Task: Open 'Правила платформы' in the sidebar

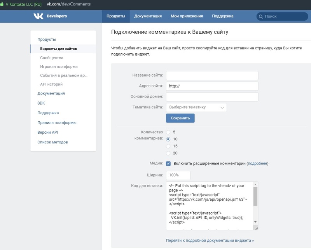Action: 57,122
